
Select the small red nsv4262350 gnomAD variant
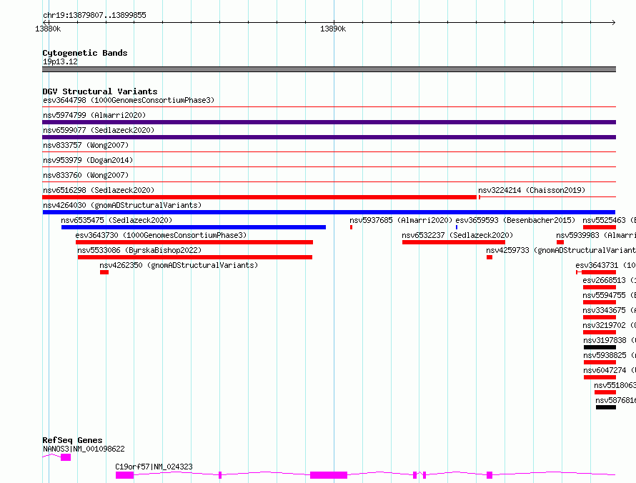104,272
